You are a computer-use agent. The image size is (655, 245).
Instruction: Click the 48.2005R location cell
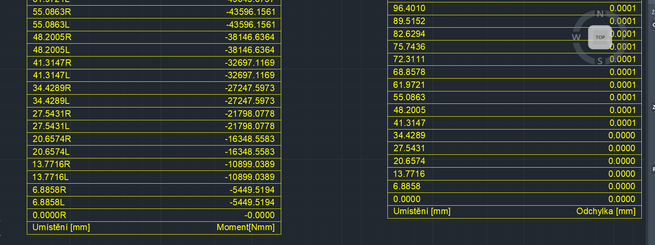pos(52,37)
